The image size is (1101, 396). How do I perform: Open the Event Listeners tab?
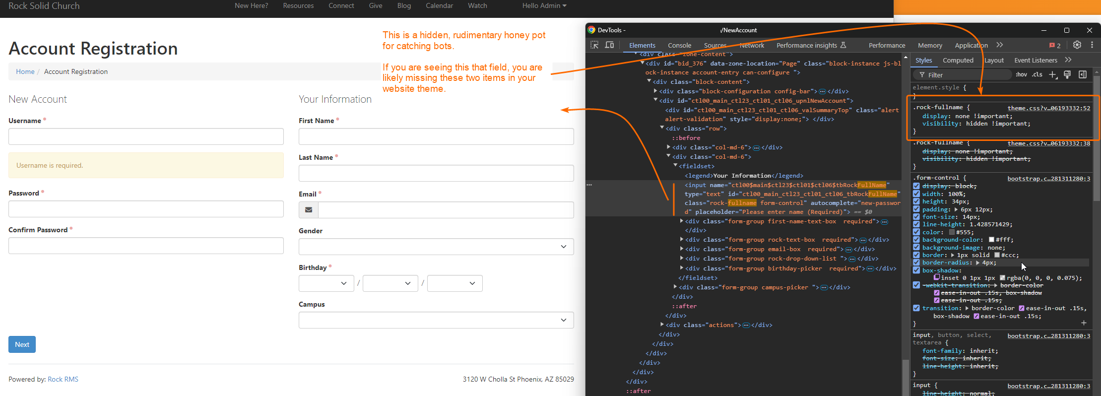[1036, 60]
